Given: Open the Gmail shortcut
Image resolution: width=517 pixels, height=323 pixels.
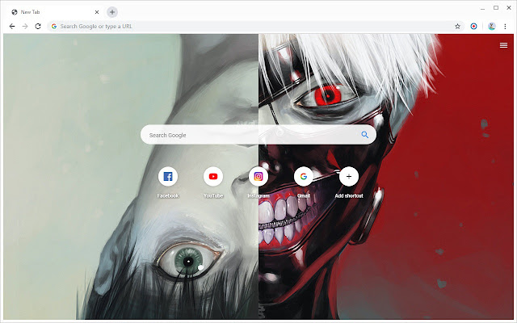Looking at the screenshot, I should (304, 176).
